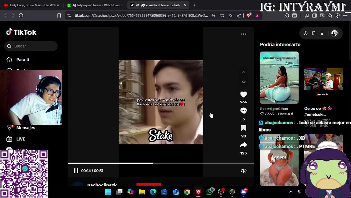Open TikTok coins icon in top bar
The height and width of the screenshot is (198, 351).
click(305, 33)
